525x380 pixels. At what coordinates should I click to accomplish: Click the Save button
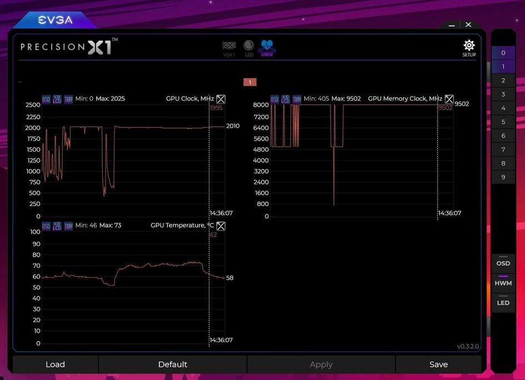[438, 364]
